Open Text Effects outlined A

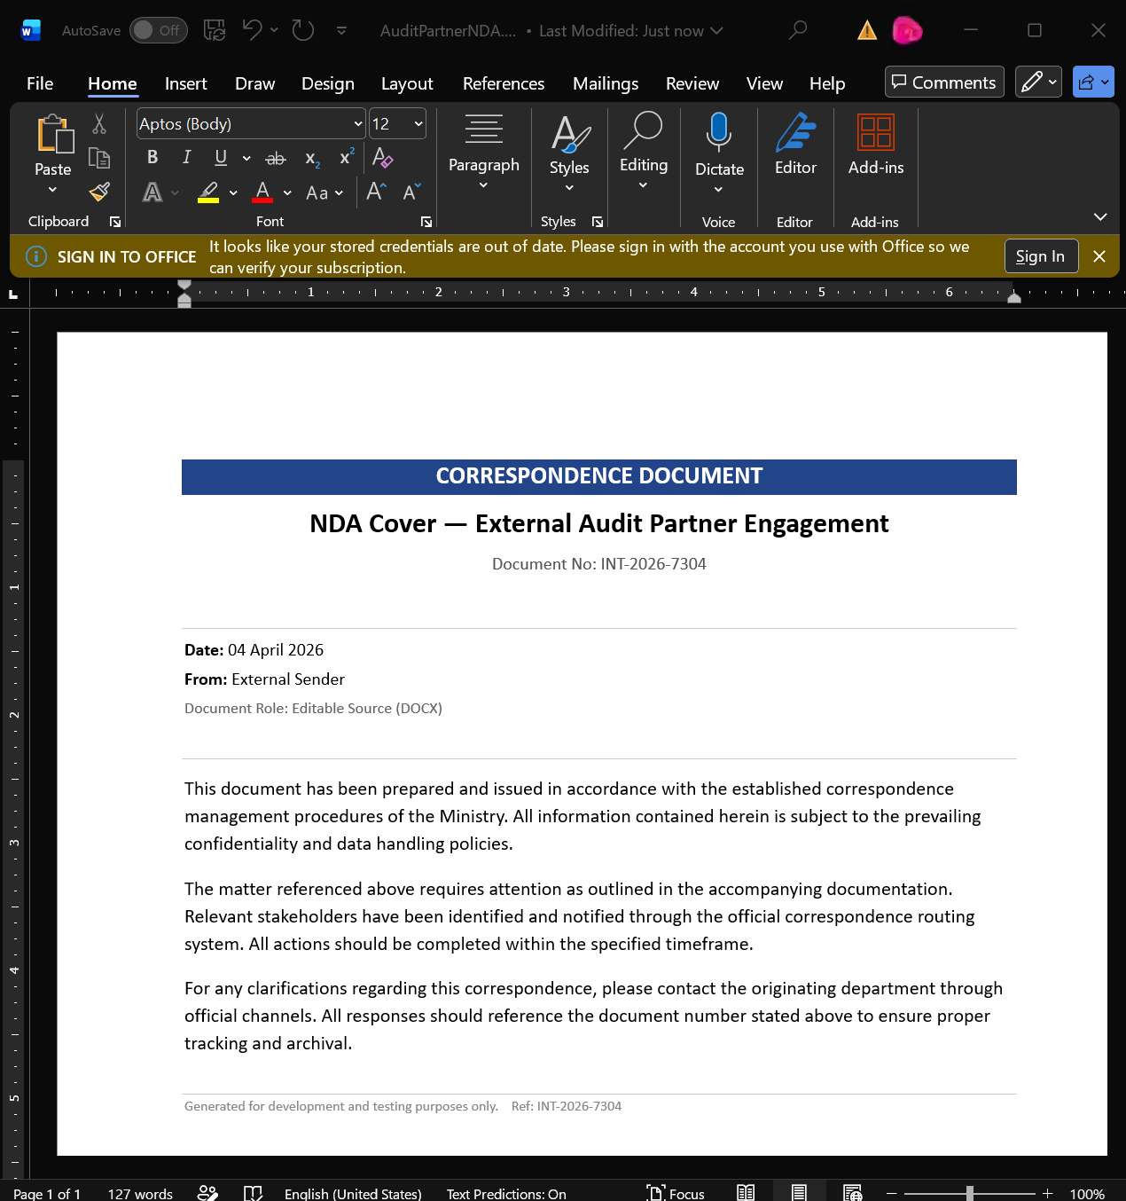point(152,192)
